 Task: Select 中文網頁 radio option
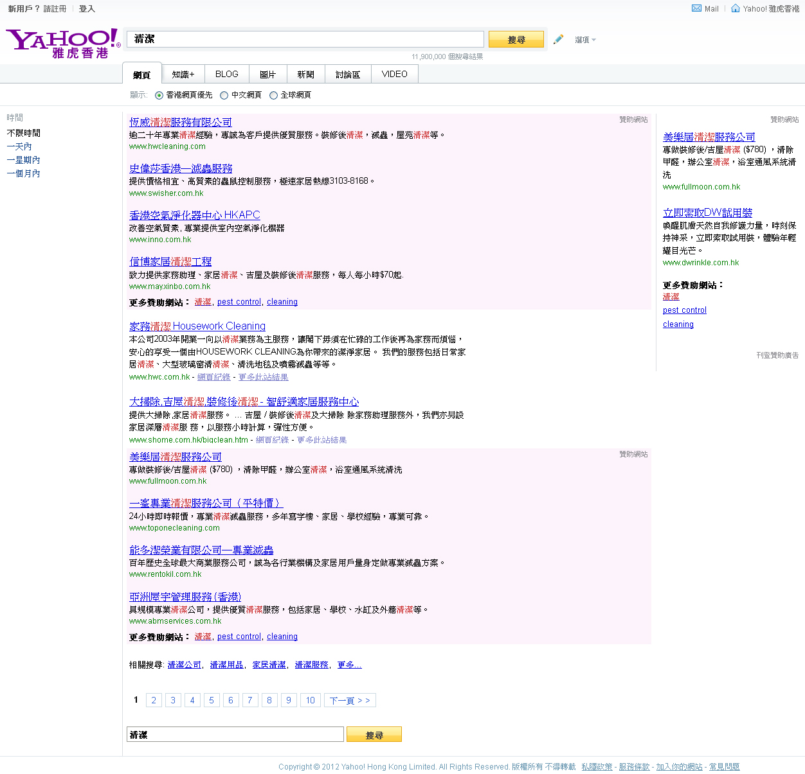[224, 95]
